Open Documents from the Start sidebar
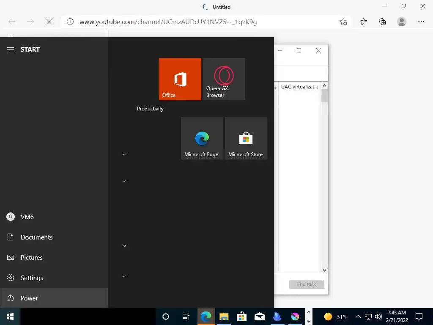 coord(54,237)
